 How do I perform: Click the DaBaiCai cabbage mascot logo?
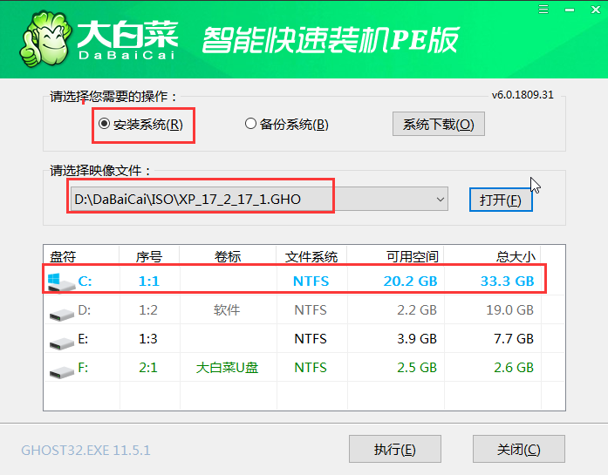(41, 38)
